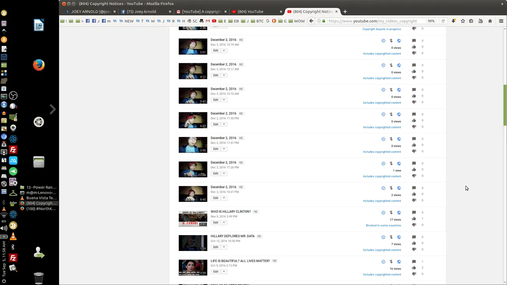Click thumbs-down icon for Dec 2 11:26 PM video
The height and width of the screenshot is (285, 507).
coord(414,176)
